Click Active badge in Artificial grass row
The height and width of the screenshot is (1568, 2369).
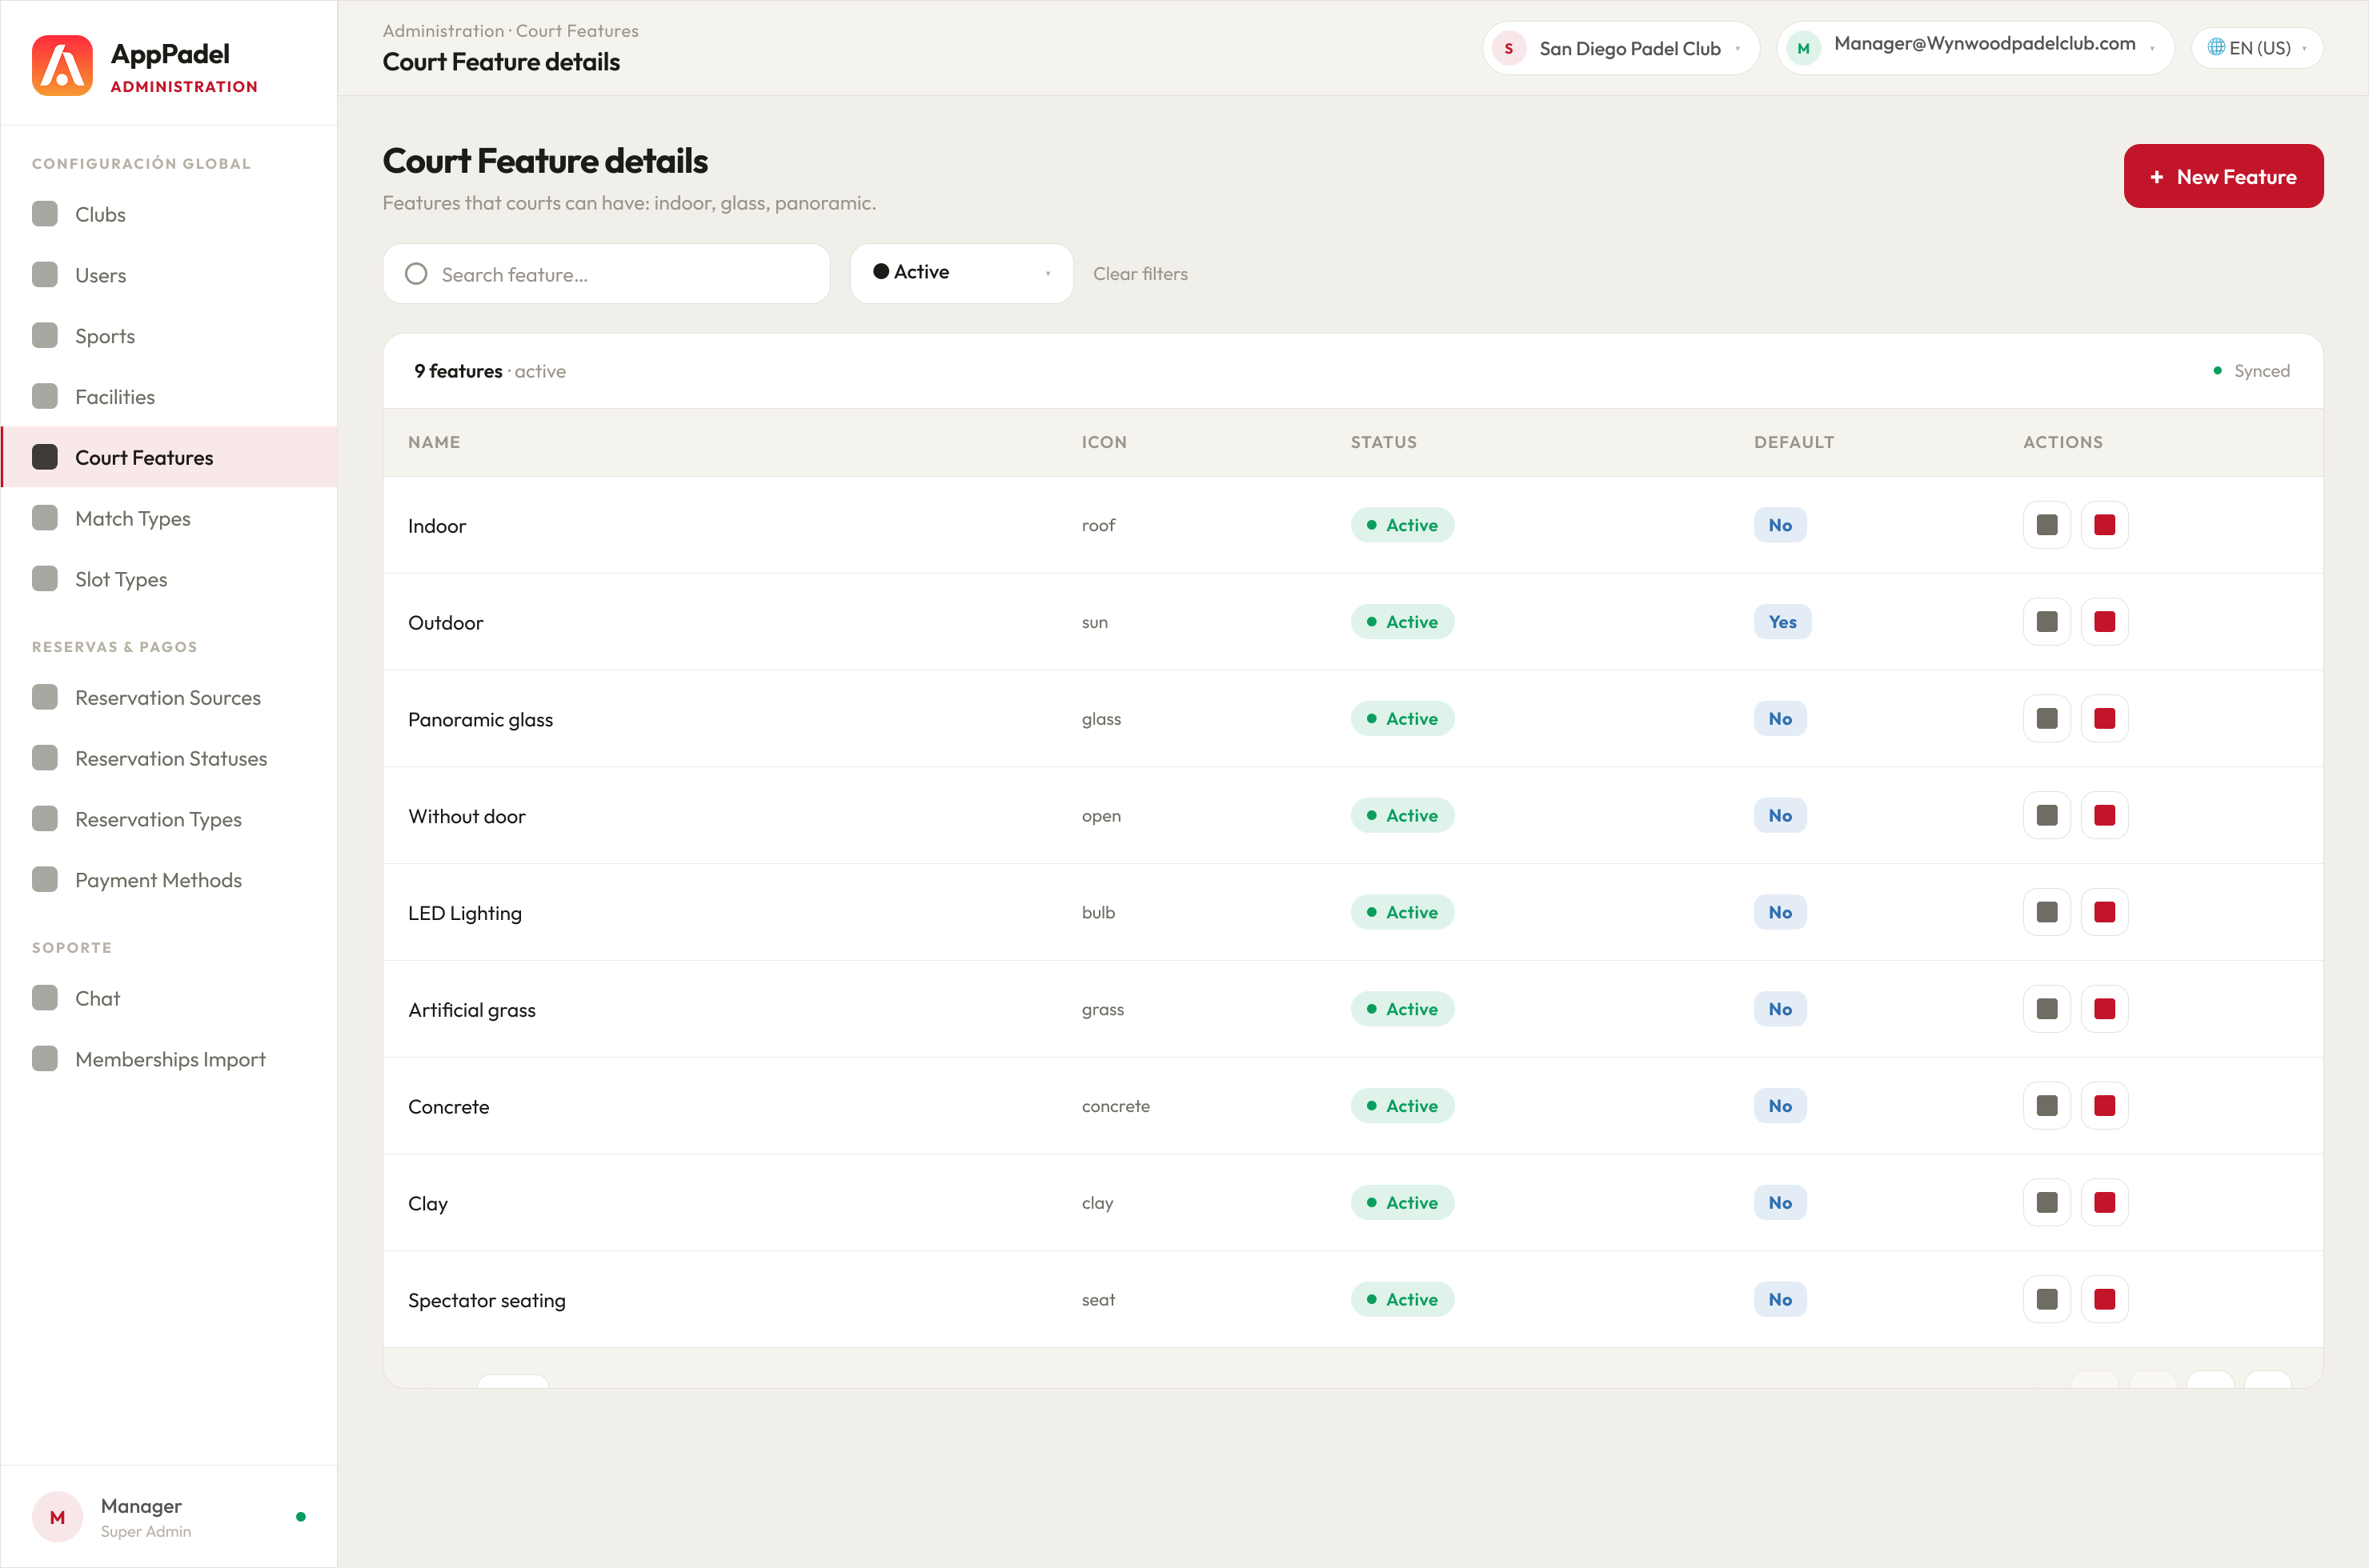(x=1401, y=1009)
